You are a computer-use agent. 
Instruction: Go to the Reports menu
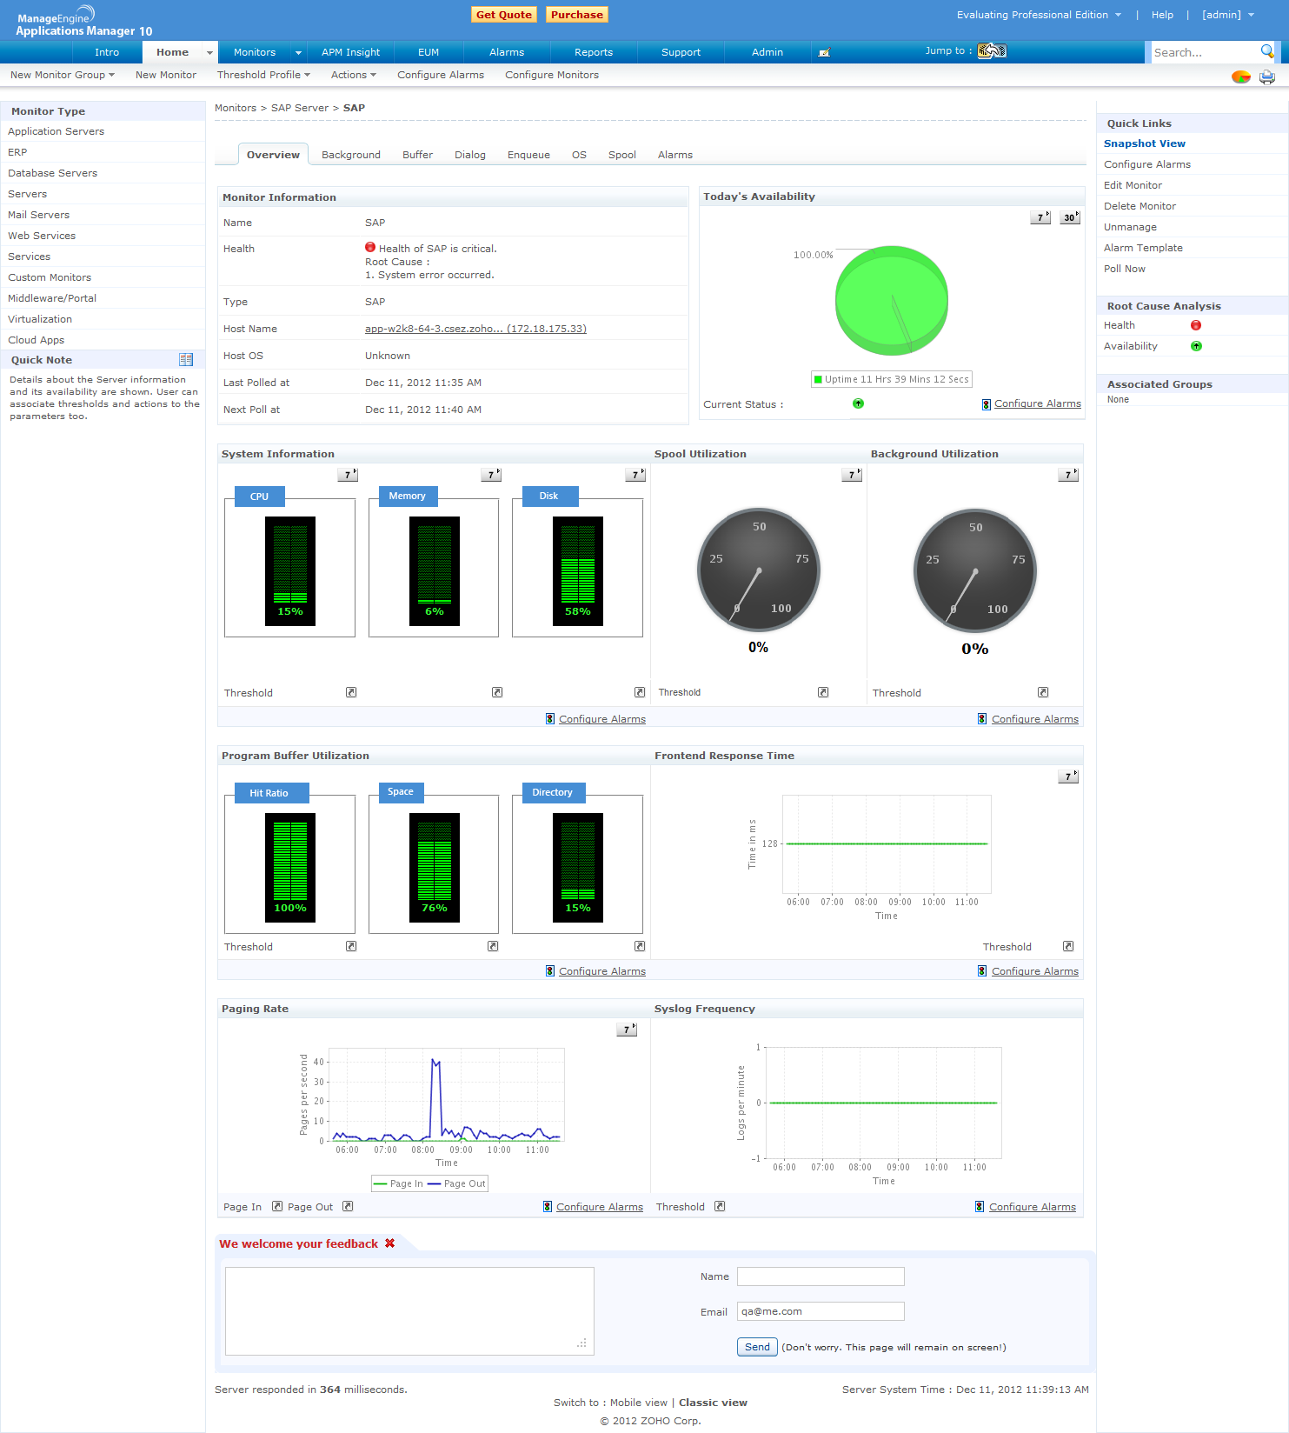pos(594,52)
